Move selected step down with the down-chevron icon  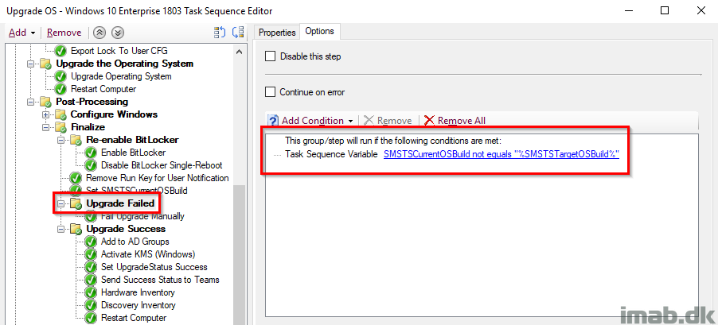(x=118, y=33)
